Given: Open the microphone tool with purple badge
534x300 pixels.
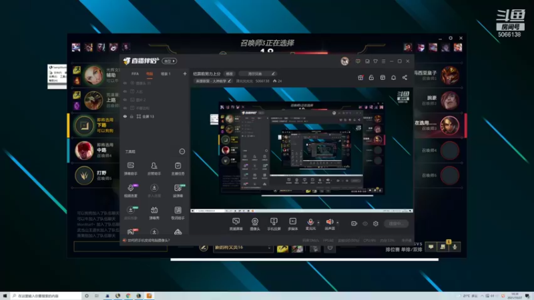Looking at the screenshot, I should tap(130, 191).
